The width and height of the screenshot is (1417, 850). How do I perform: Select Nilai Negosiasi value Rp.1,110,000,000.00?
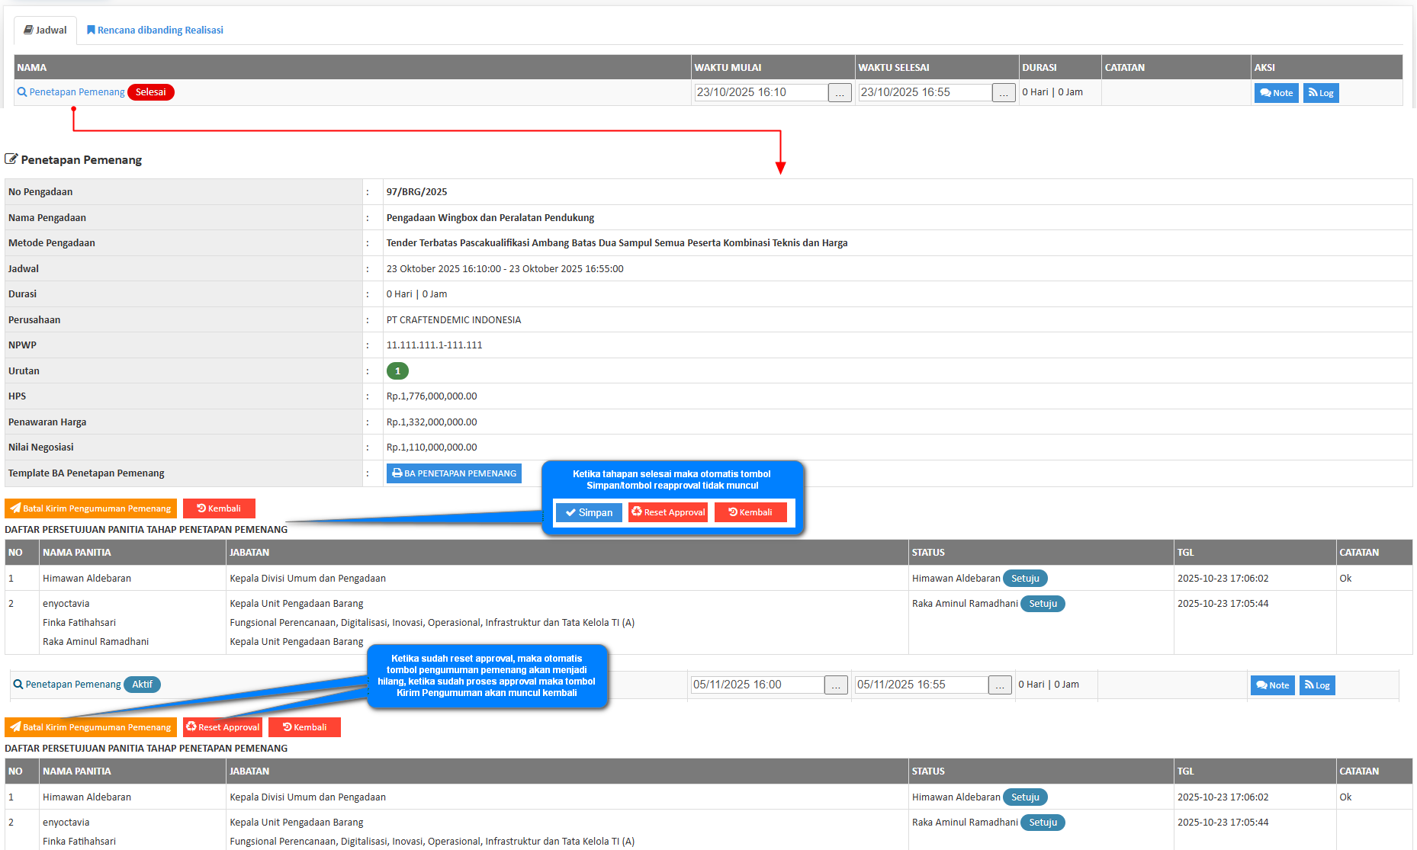coord(432,447)
